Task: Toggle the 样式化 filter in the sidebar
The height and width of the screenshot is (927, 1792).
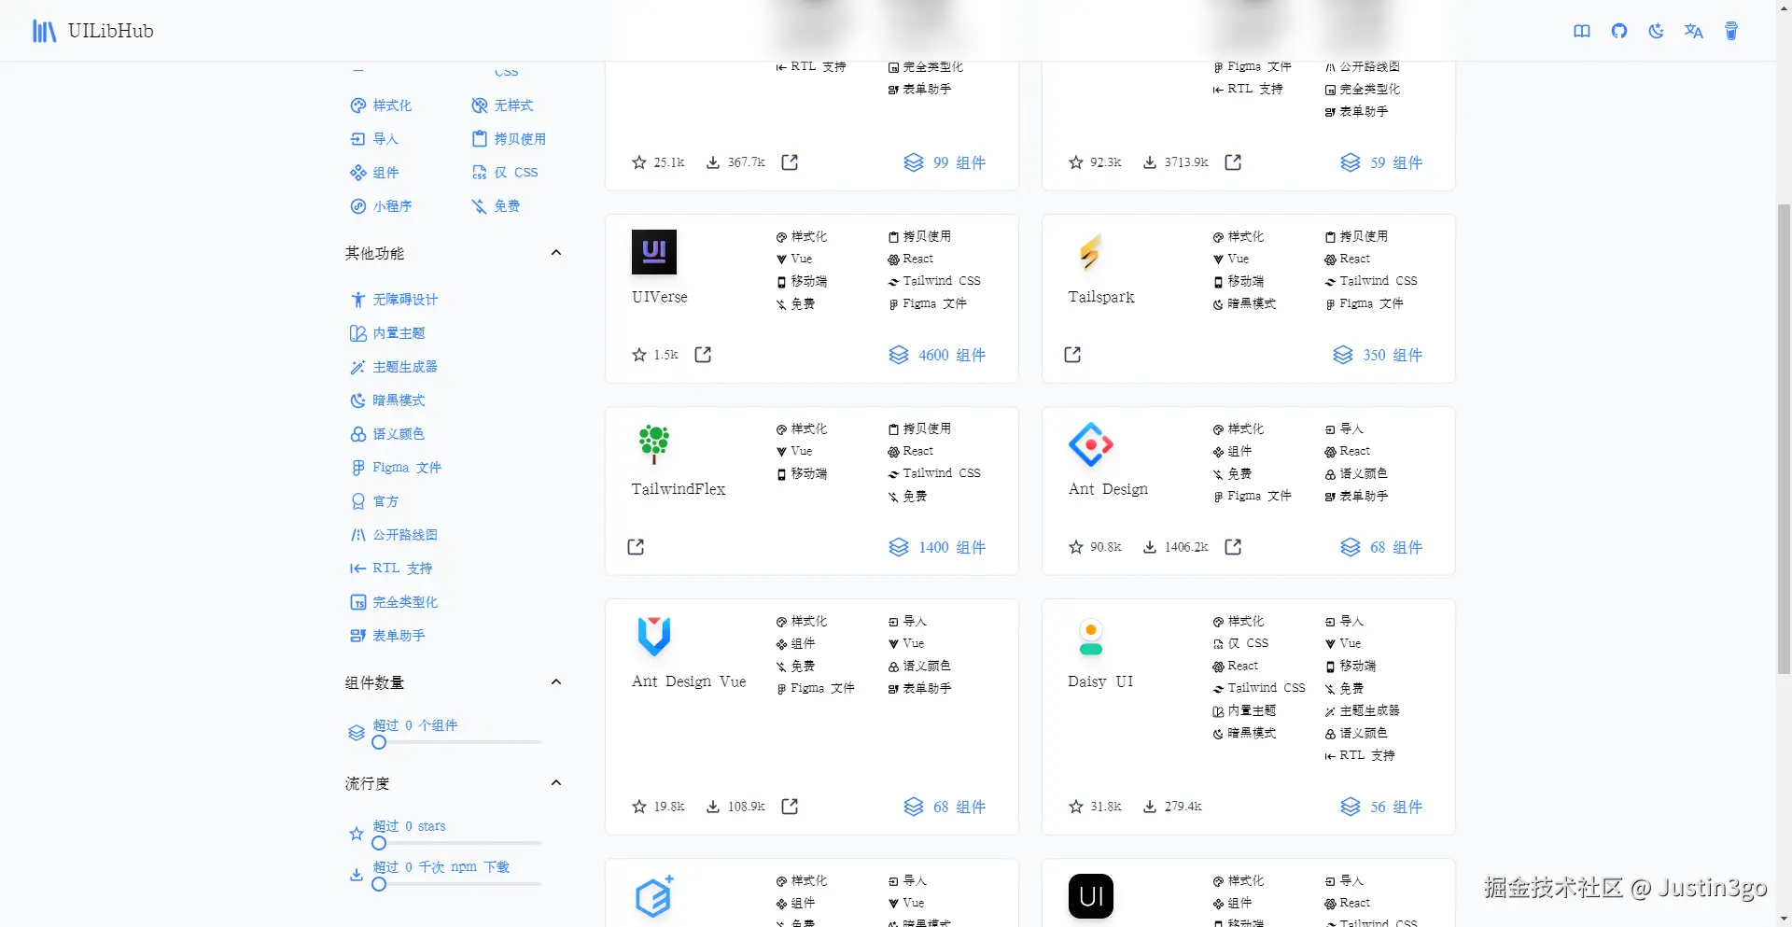Action: click(381, 105)
